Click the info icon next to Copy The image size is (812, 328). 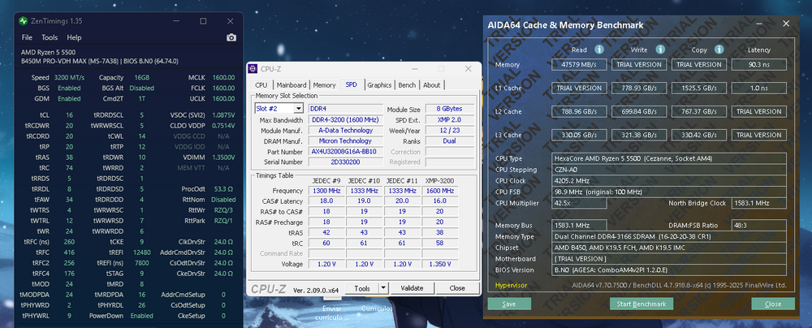(x=717, y=50)
